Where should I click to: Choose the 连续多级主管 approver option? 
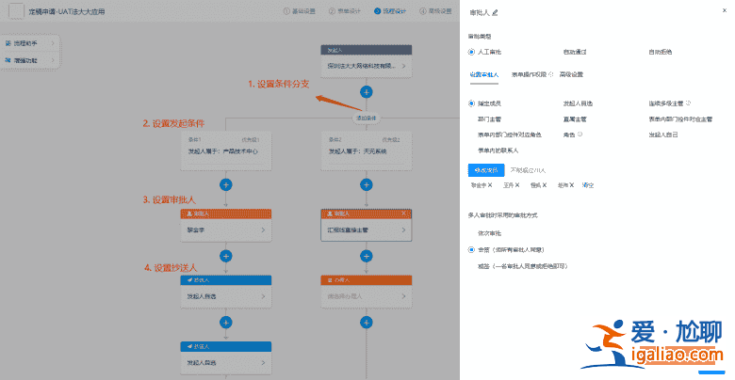pos(665,103)
